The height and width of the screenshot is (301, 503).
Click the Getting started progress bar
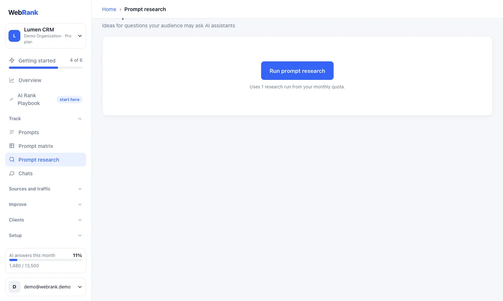point(45,68)
